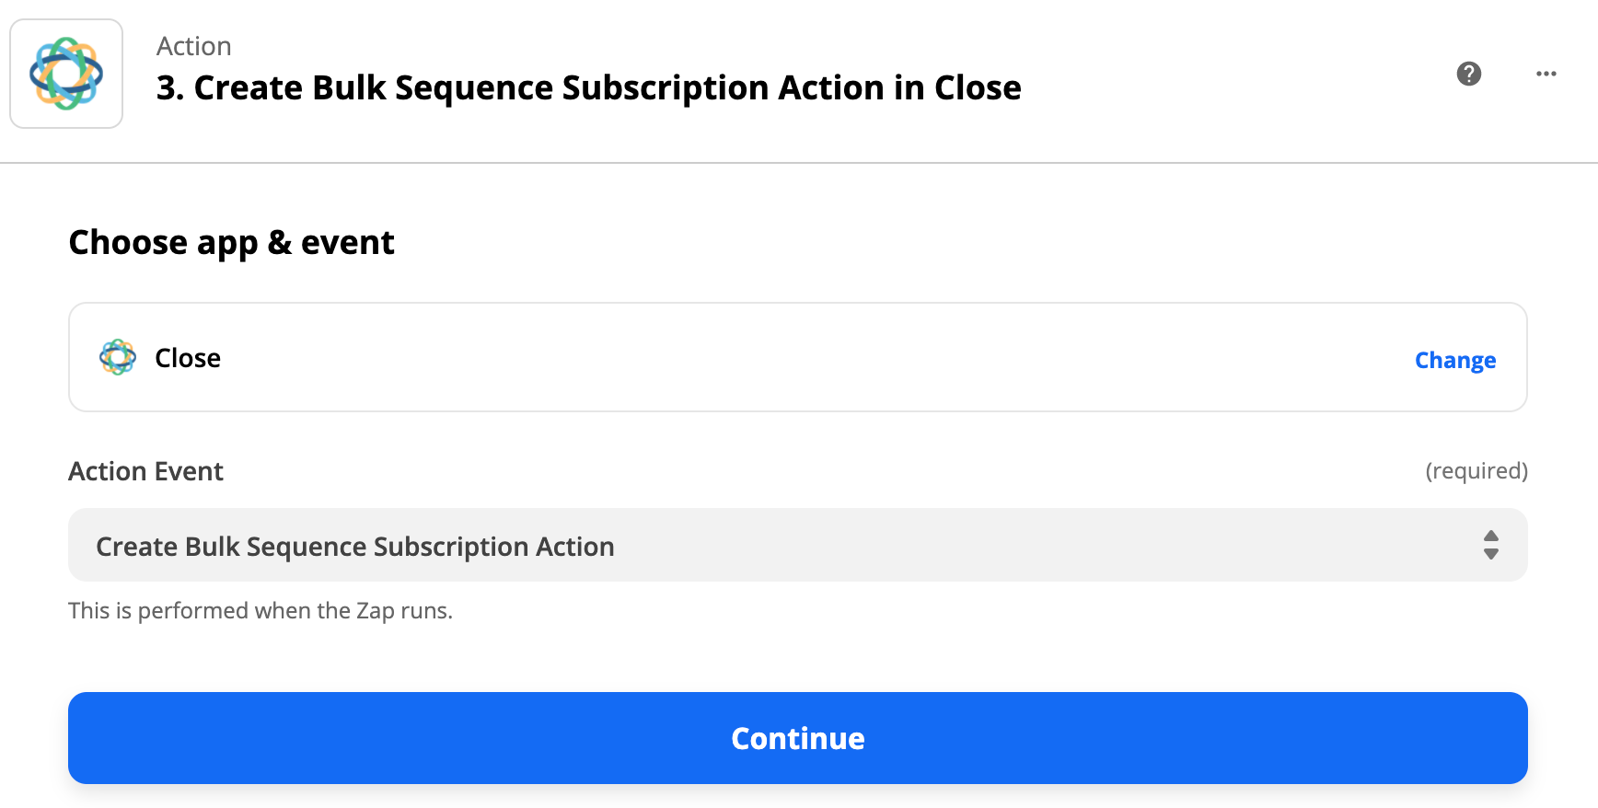Click the small Close logo in app row
The image size is (1598, 808).
point(118,358)
